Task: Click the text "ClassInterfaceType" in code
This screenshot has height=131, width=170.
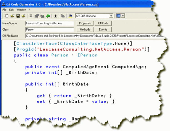Action: tap(86, 44)
